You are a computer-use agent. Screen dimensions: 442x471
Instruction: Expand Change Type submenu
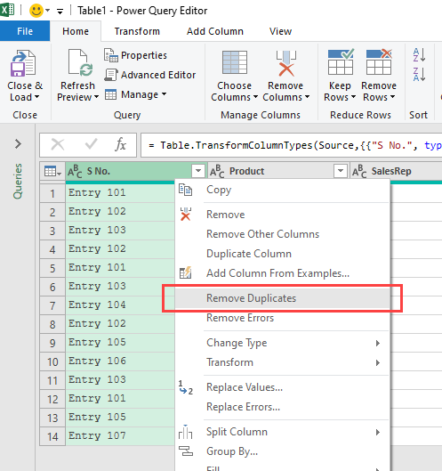click(x=378, y=343)
